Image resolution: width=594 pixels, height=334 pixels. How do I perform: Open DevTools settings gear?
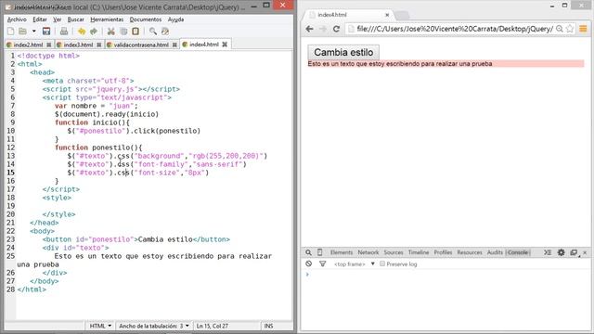[561, 252]
